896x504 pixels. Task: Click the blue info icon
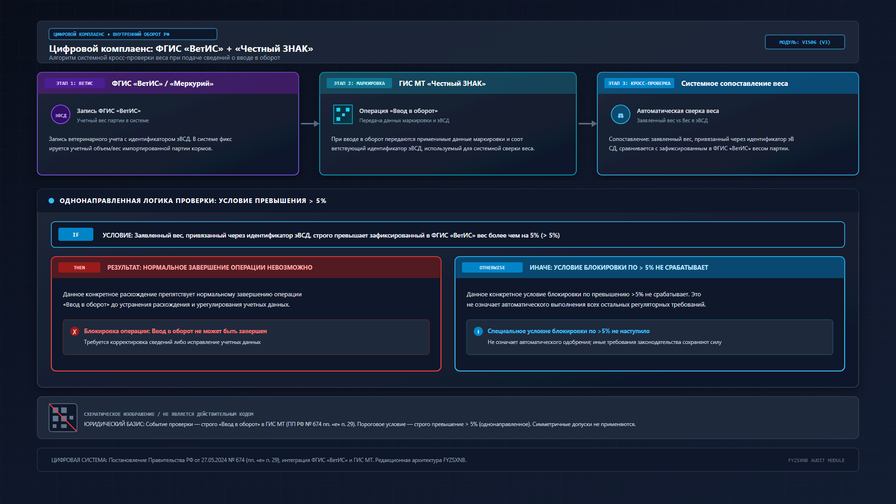tap(478, 331)
